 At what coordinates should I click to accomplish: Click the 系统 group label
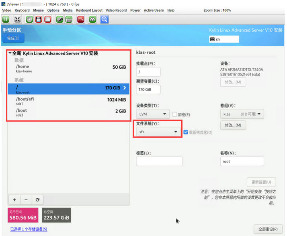click(19, 80)
